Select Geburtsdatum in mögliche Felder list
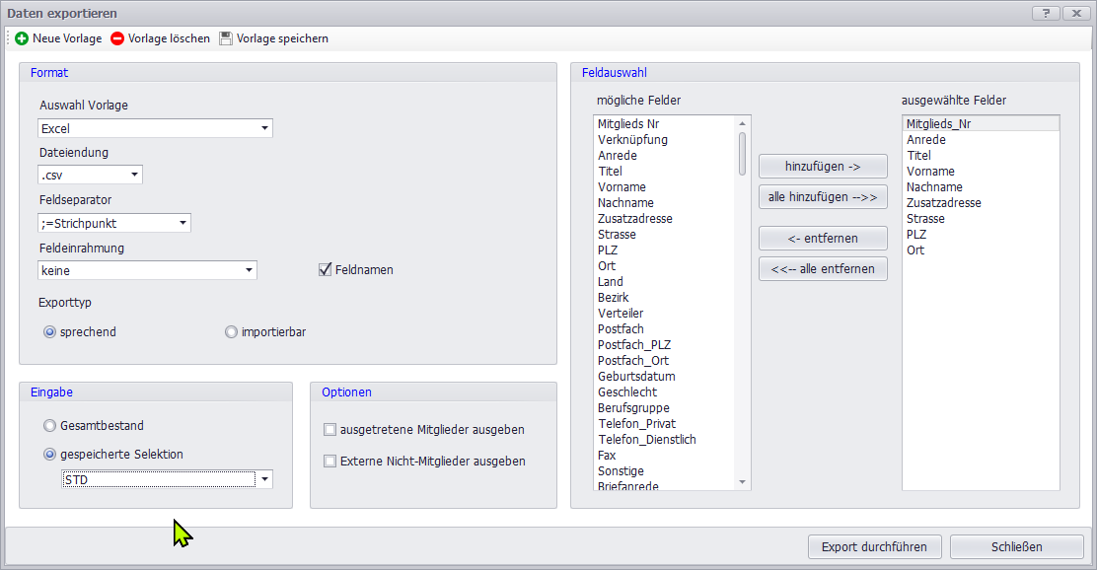Image resolution: width=1097 pixels, height=570 pixels. coord(636,377)
